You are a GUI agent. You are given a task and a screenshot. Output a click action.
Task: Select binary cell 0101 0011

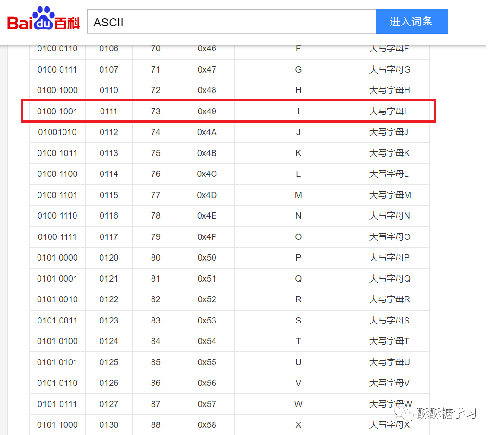tap(57, 320)
